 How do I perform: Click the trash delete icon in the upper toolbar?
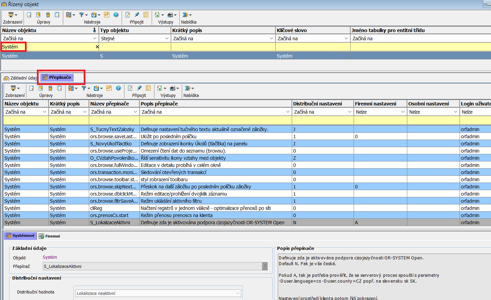click(x=48, y=15)
